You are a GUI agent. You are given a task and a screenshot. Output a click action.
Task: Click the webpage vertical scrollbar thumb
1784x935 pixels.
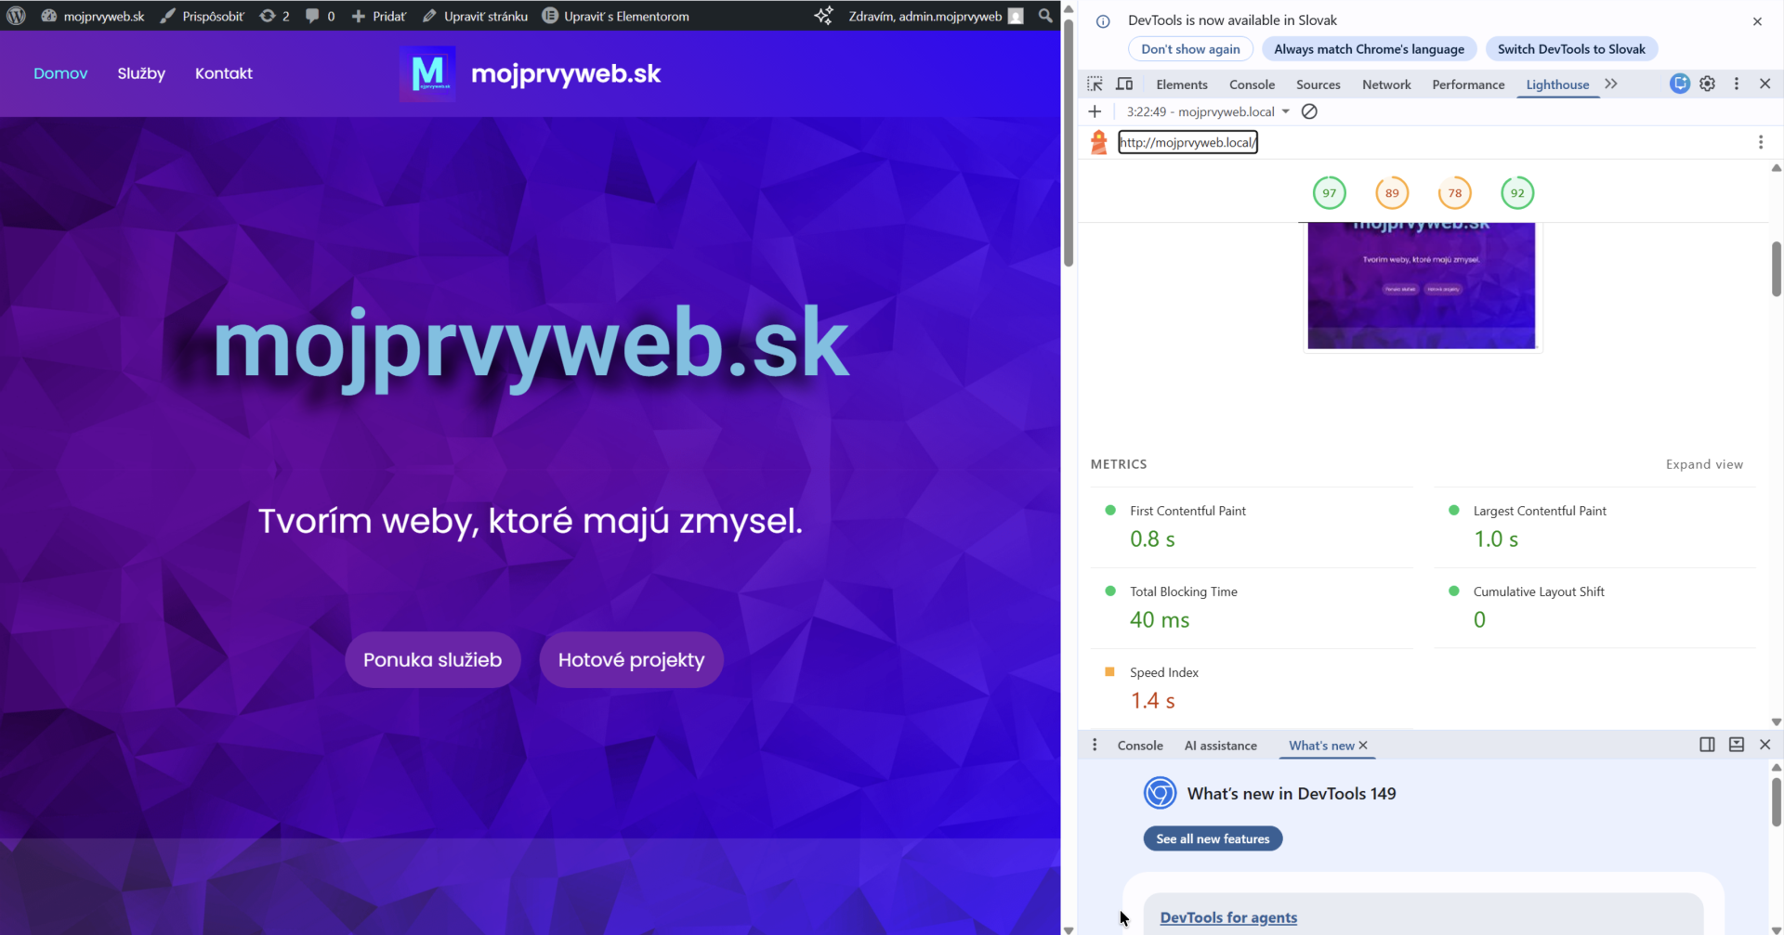pyautogui.click(x=1069, y=141)
